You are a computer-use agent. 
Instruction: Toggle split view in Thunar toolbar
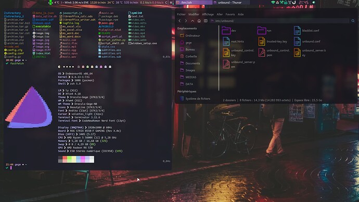pyautogui.click(x=206, y=21)
